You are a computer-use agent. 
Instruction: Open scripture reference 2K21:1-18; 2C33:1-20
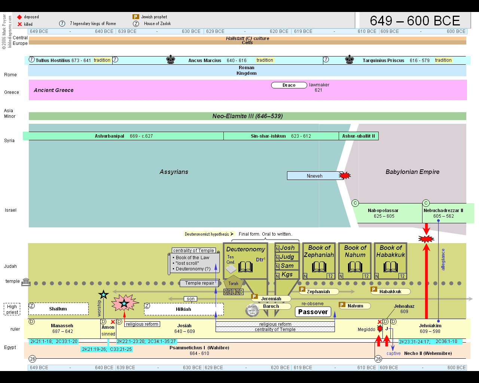click(x=54, y=341)
